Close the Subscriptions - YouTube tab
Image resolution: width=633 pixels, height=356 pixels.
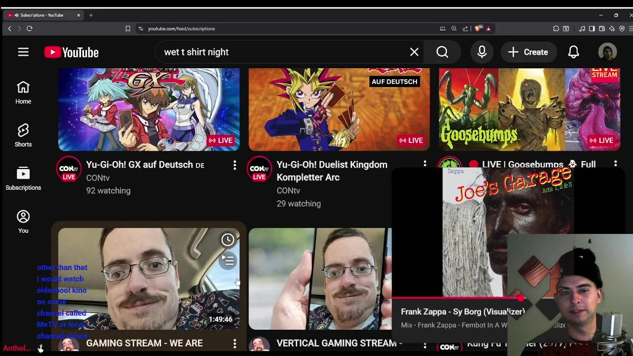click(x=78, y=15)
